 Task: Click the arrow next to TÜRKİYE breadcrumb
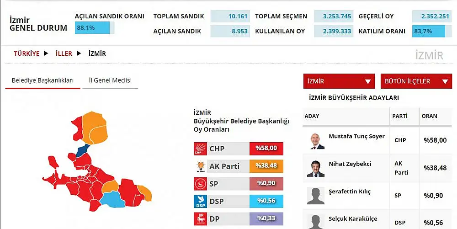pyautogui.click(x=46, y=53)
